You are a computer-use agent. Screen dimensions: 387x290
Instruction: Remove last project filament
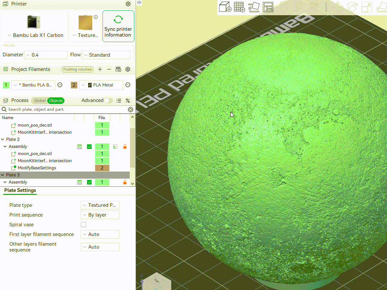tap(109, 69)
